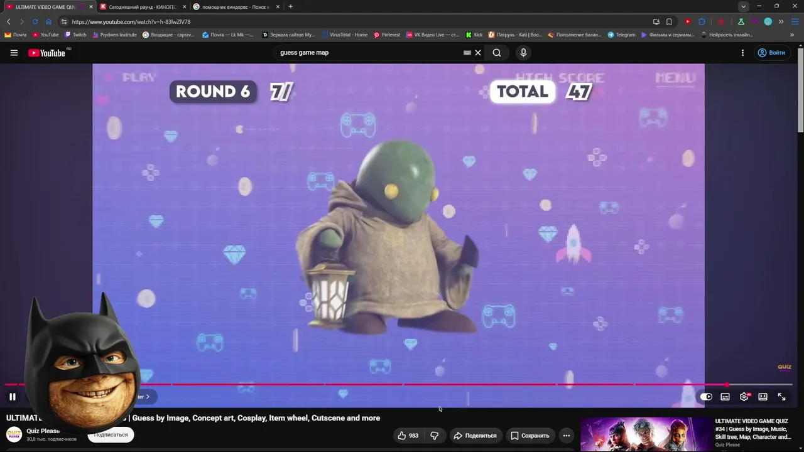Go to the browser home page

coord(48,21)
